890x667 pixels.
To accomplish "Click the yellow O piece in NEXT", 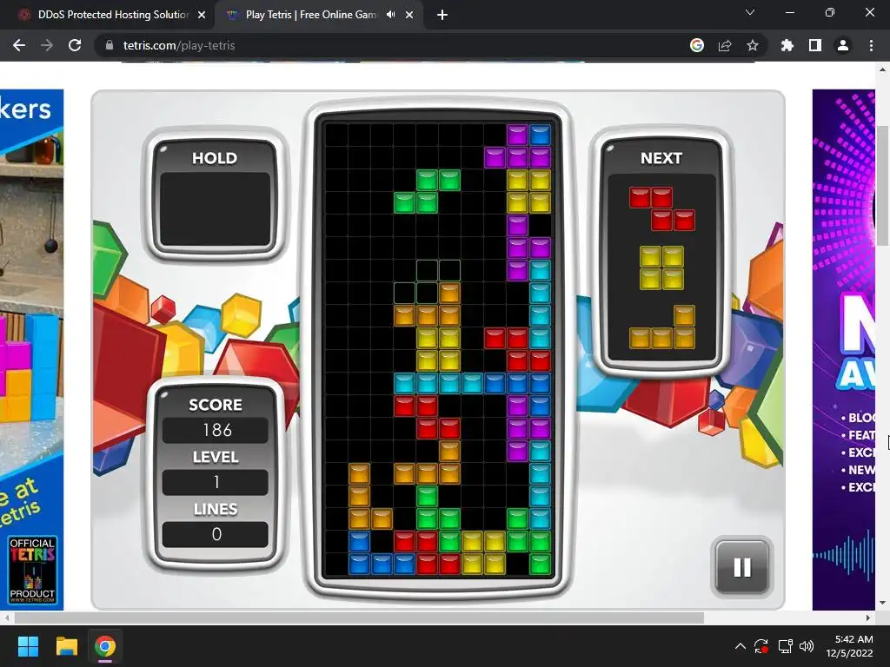I will click(661, 267).
